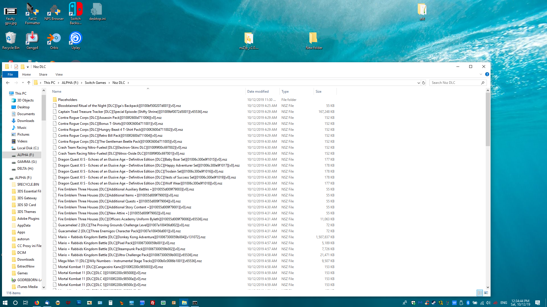Switch to Large icons view in status bar
Image resolution: width=547 pixels, height=307 pixels.
point(486,293)
